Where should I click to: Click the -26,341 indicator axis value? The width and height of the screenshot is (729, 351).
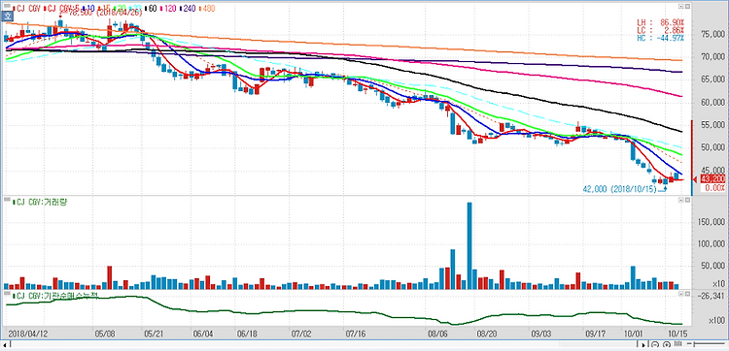point(712,295)
